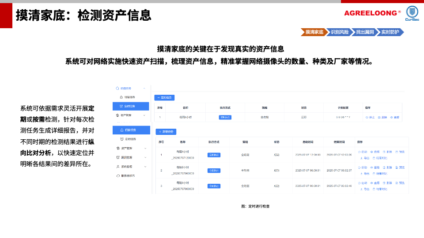
Task: Click 停止 icon in the 每隔6小时 scheduled task row
Action: pos(367,117)
